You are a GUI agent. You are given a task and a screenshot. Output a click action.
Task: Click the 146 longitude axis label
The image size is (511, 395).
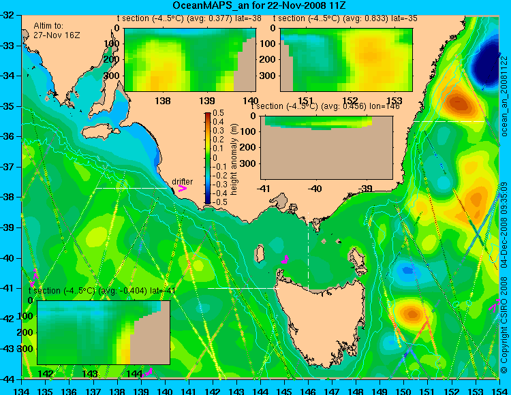coord(308,391)
